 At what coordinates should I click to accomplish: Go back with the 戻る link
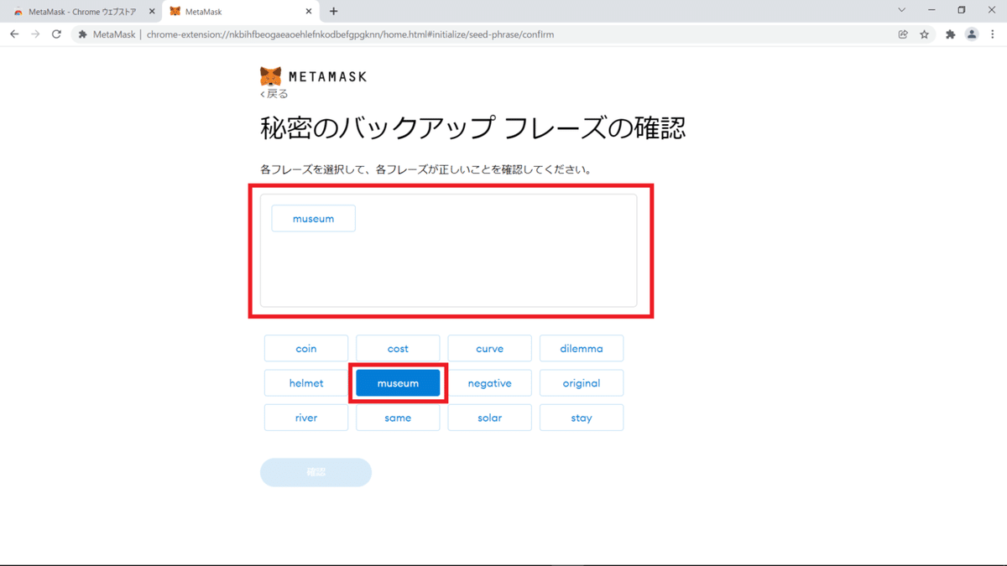[x=274, y=93]
